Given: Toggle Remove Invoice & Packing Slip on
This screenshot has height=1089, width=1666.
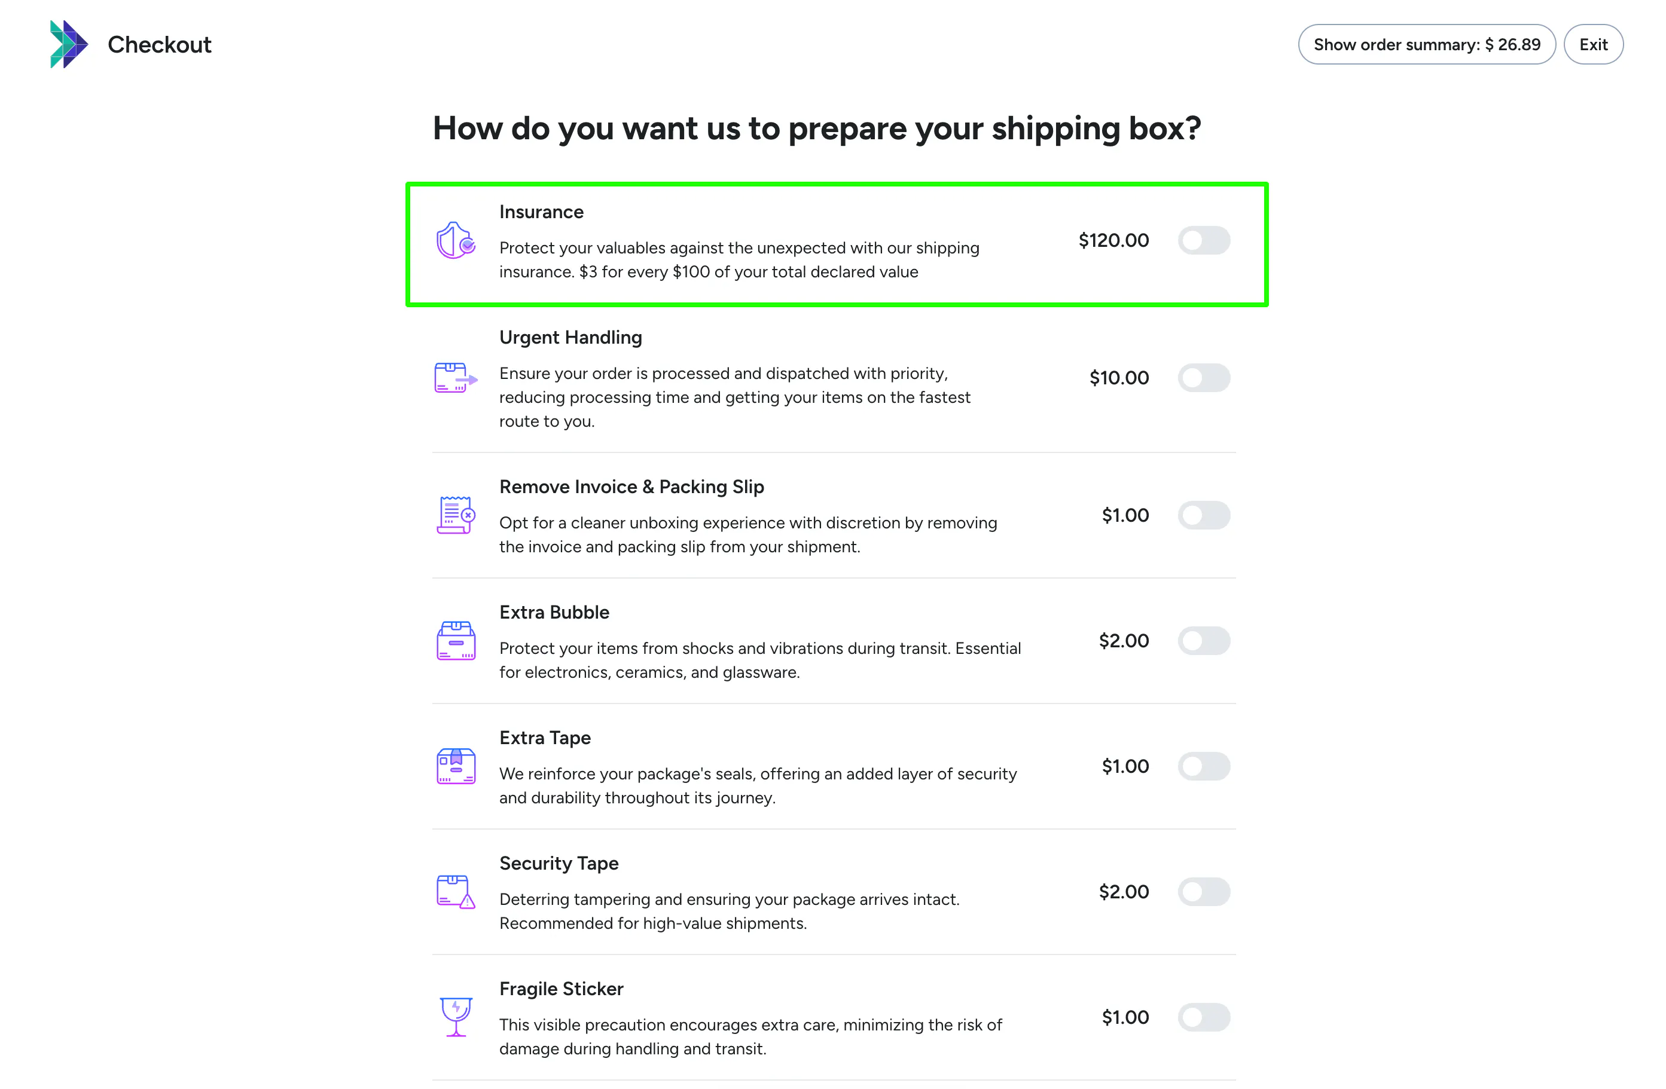Looking at the screenshot, I should (1203, 515).
